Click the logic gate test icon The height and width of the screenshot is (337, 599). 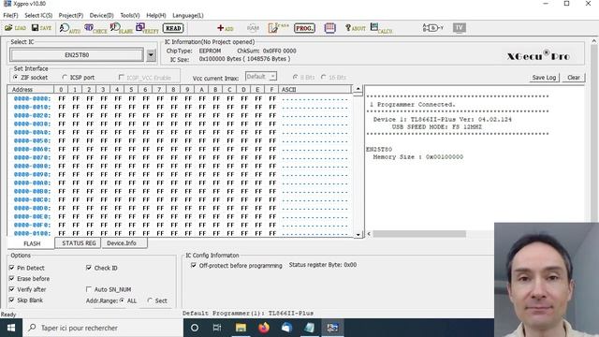pos(432,27)
